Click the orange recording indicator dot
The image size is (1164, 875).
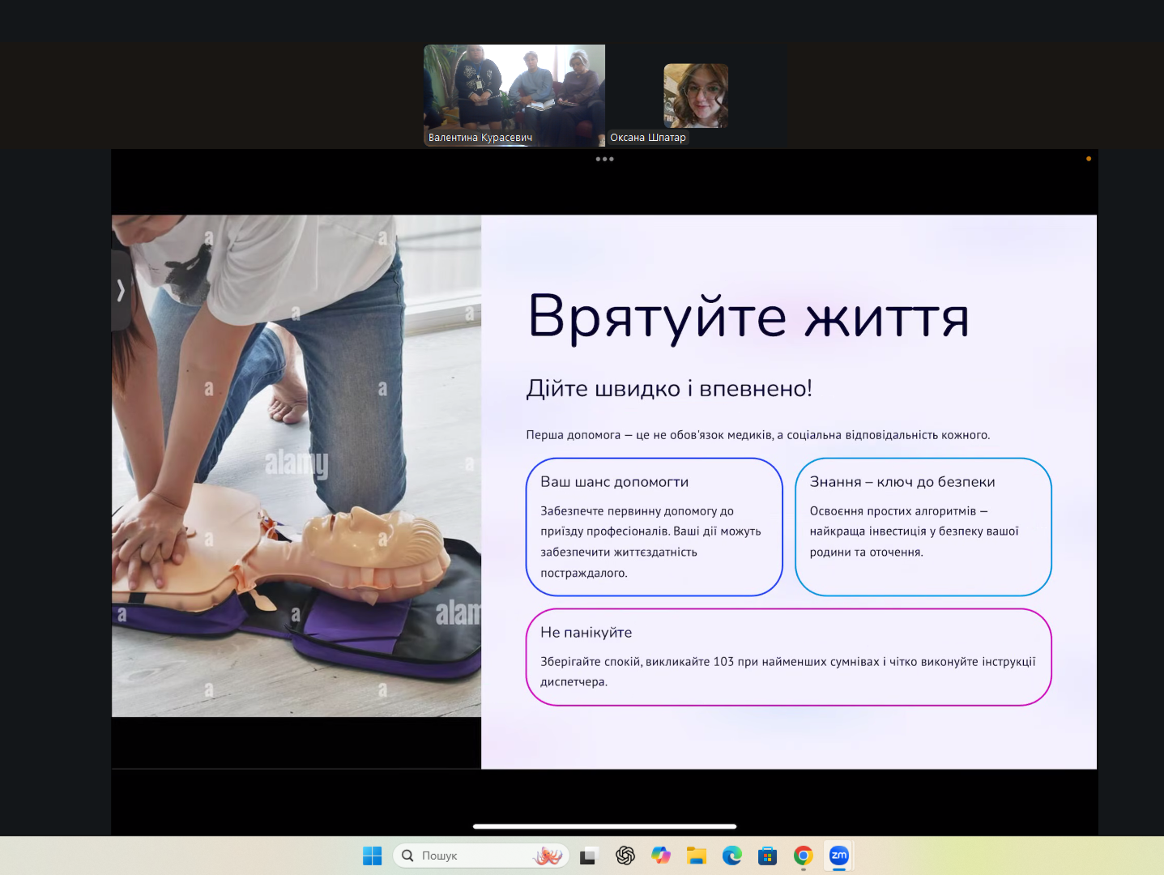[1088, 159]
